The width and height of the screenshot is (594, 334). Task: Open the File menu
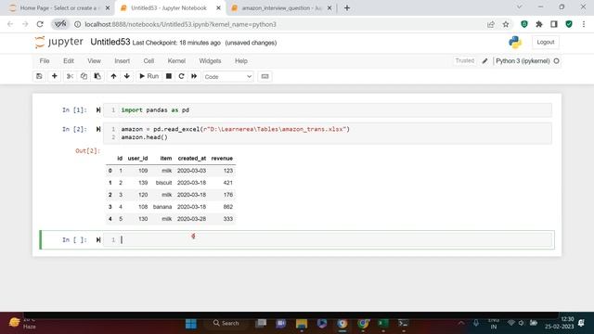[x=45, y=61]
